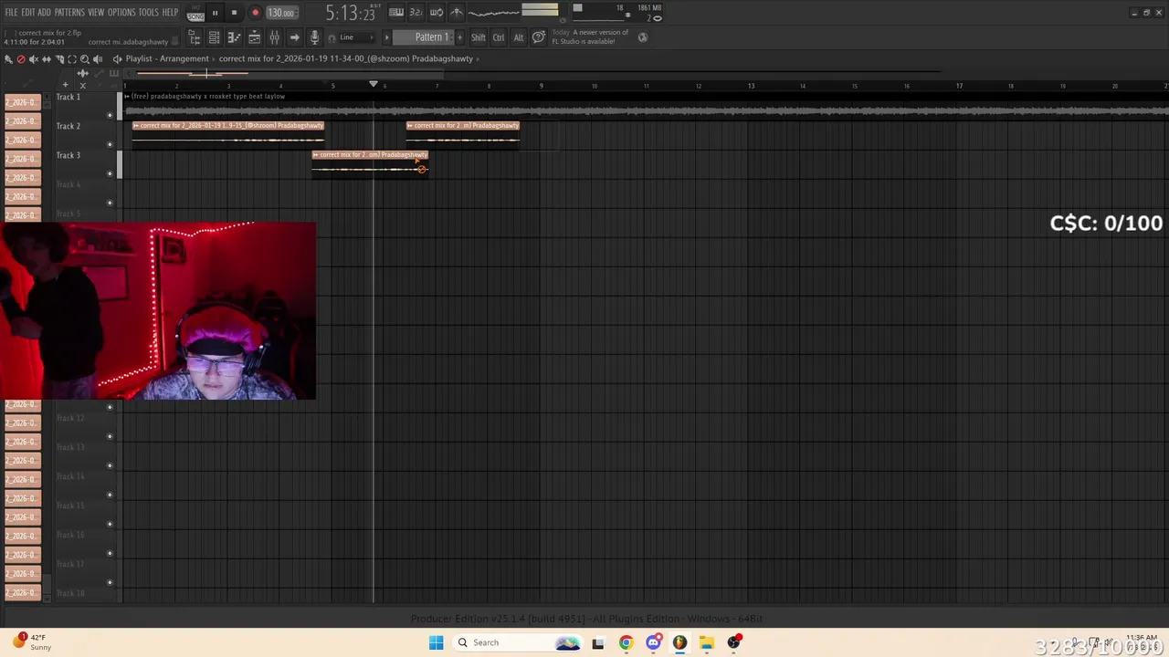Open the Pattern 1 selector
Screen dimensions: 1169x657
point(422,37)
